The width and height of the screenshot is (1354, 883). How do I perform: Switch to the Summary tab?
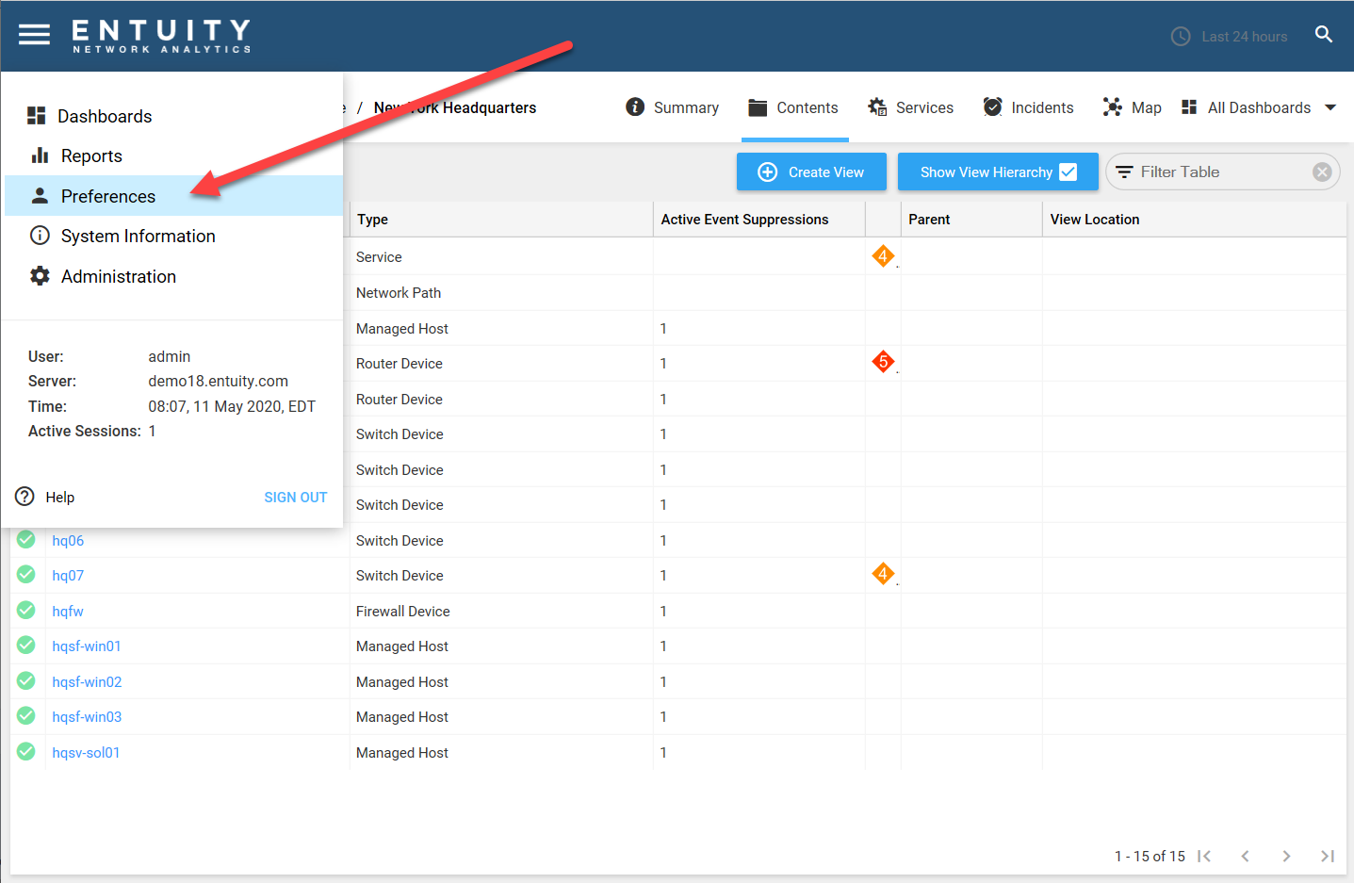[x=673, y=107]
